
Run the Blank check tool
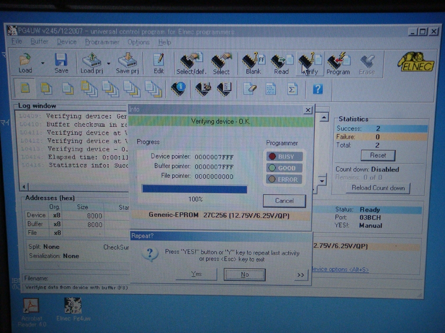click(x=253, y=64)
